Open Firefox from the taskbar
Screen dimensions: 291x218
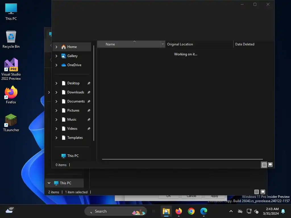coord(179,211)
